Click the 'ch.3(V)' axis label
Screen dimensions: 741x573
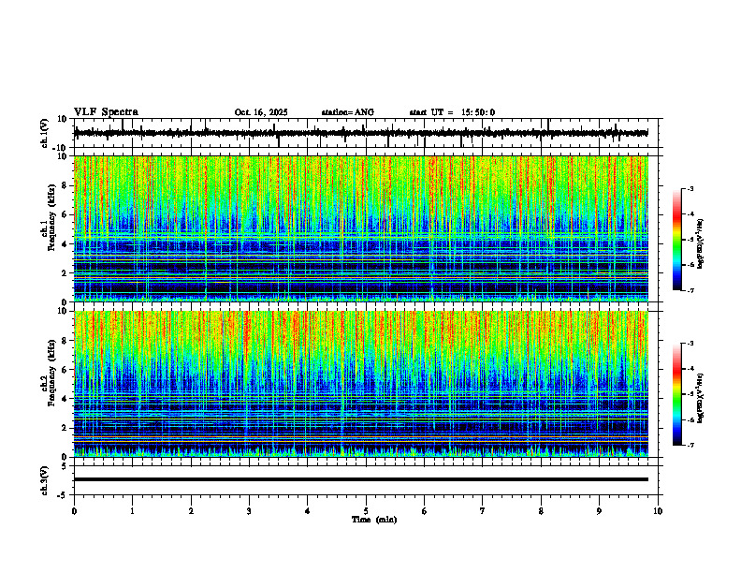(x=44, y=480)
